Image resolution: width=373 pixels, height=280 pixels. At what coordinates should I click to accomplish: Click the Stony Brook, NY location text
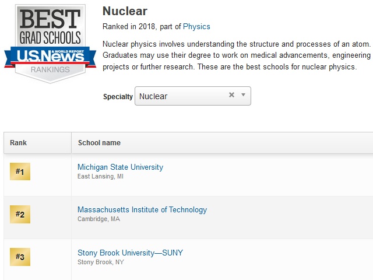coord(101,262)
